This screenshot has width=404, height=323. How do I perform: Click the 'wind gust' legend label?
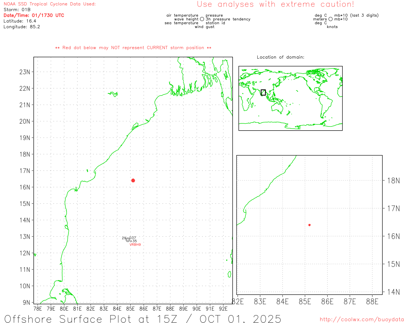[x=205, y=27]
